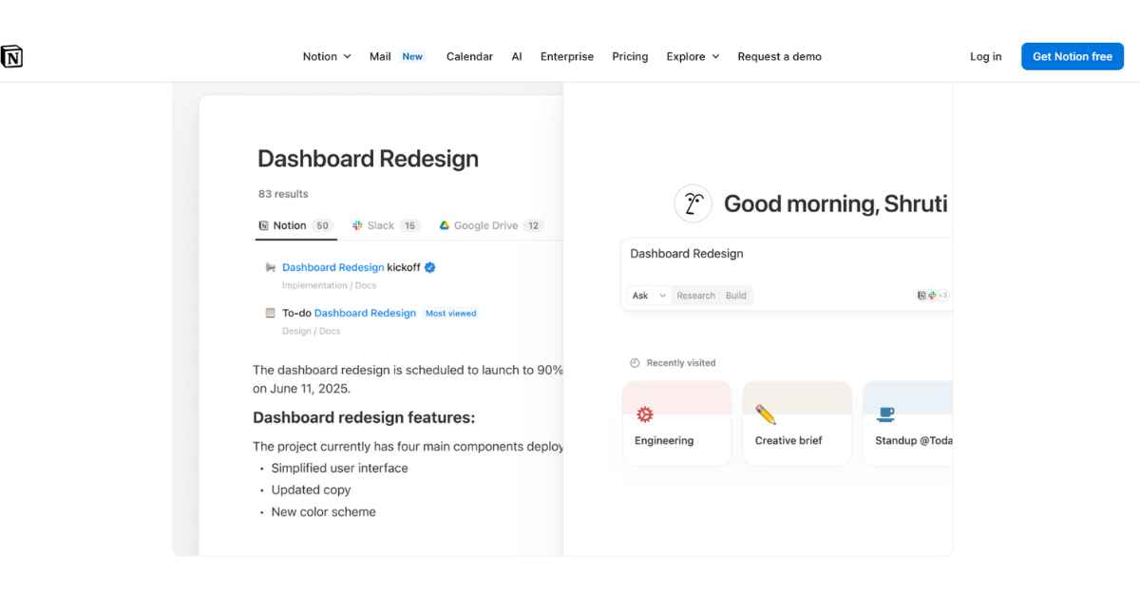1140x596 pixels.
Task: Open To-do Dashboard Redesign result
Action: (x=349, y=313)
